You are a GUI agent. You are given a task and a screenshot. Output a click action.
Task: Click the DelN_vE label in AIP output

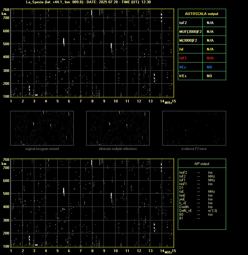pos(185,211)
